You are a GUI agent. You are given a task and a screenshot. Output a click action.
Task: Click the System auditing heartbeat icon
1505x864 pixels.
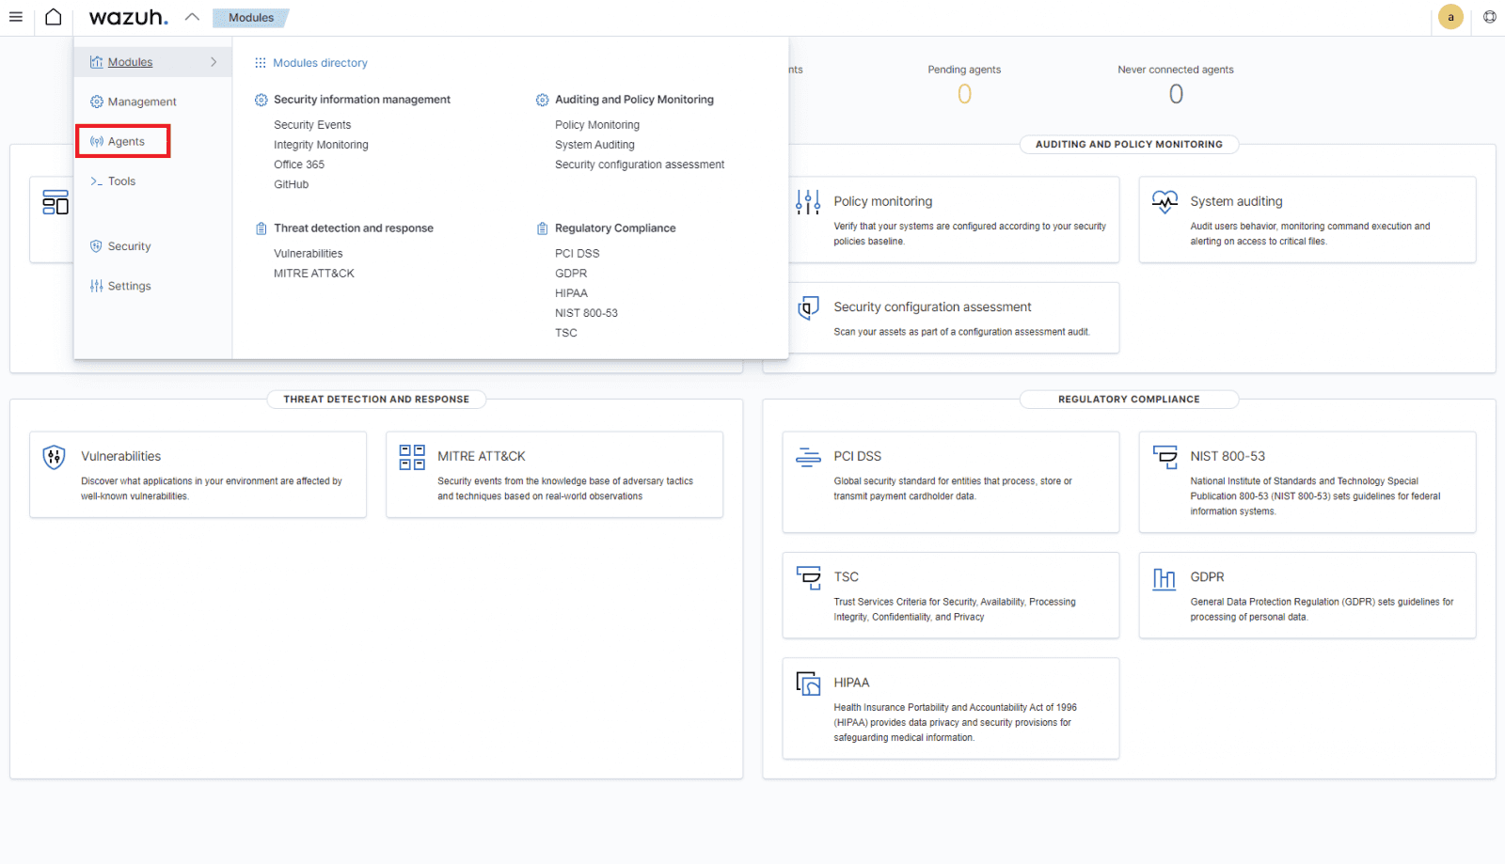pos(1164,201)
